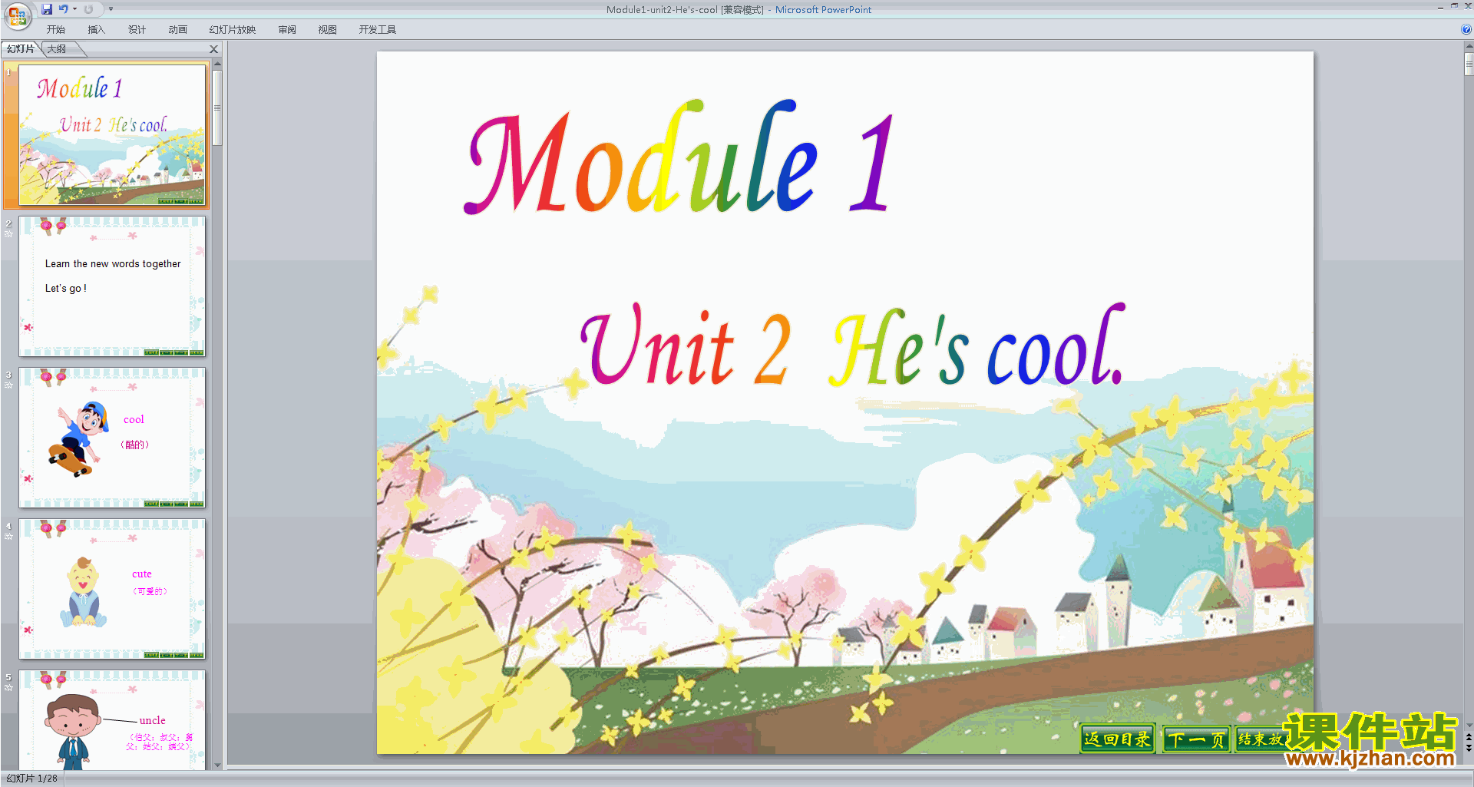Minimize the PowerPoint window

[1440, 7]
